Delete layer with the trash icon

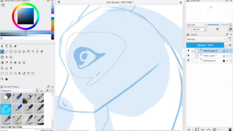pyautogui.click(x=230, y=130)
